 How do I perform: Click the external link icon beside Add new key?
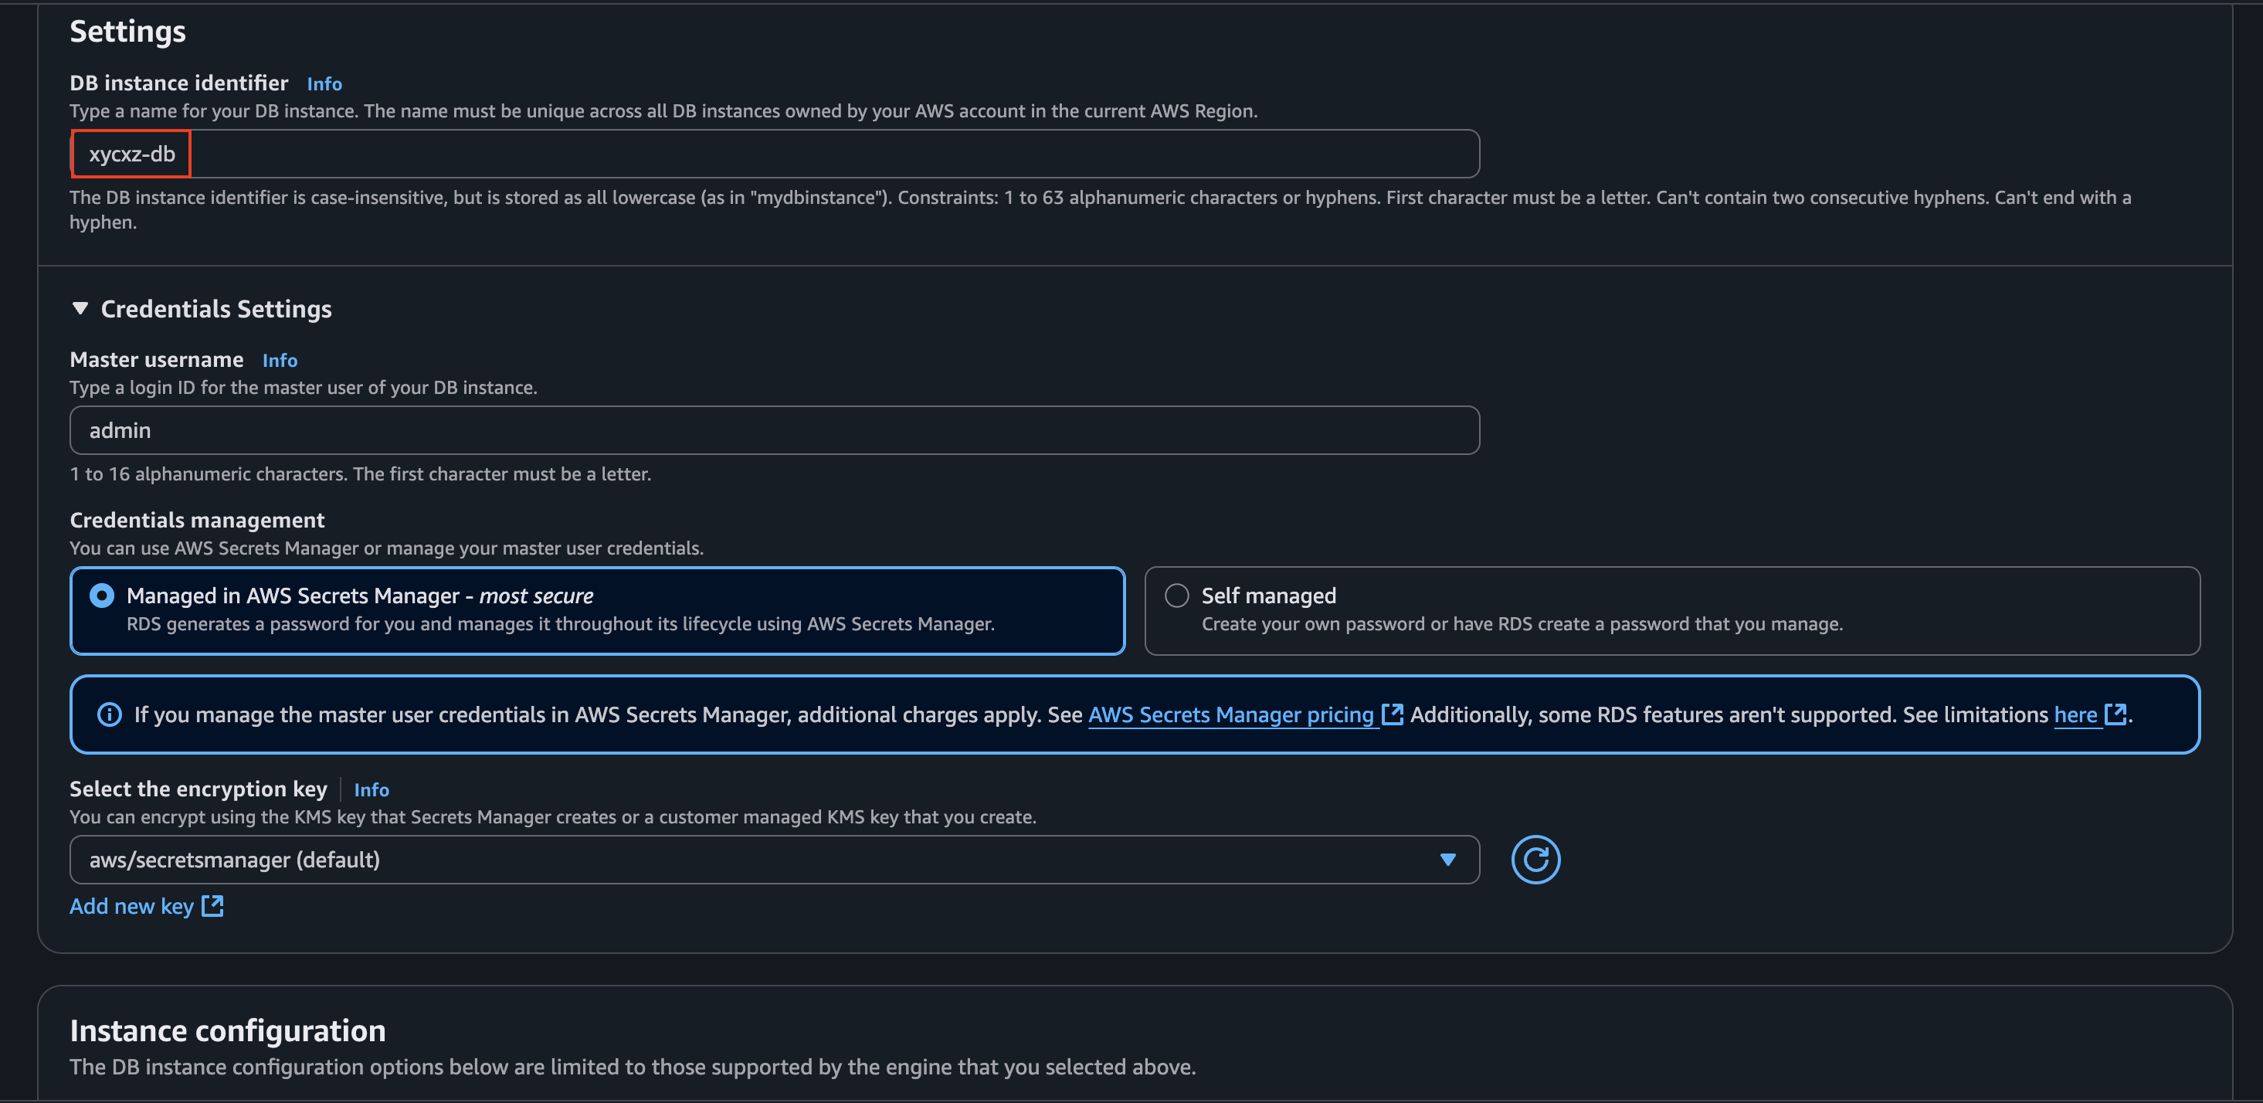[x=212, y=906]
